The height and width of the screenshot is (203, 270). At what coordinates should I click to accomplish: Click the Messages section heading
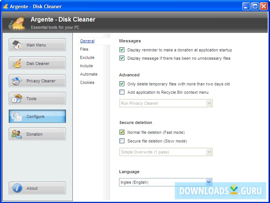click(x=130, y=41)
